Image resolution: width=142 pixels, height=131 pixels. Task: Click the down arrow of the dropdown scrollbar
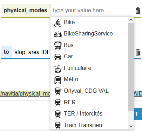(x=131, y=126)
